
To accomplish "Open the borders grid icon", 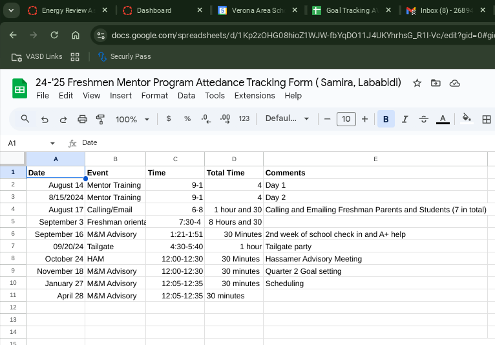I will 487,119.
